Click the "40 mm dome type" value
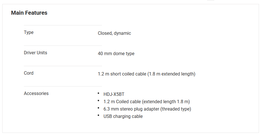This screenshot has height=134, width=261. (116, 54)
